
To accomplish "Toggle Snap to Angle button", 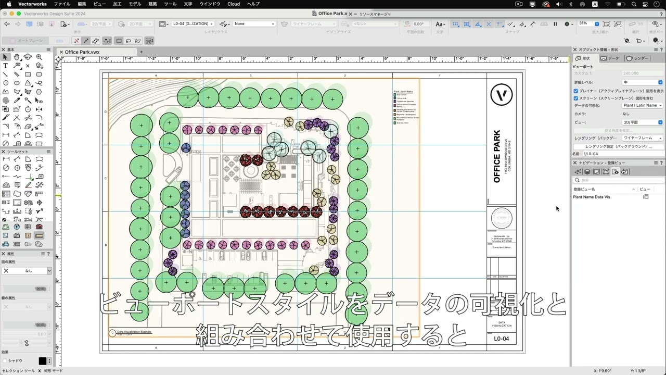I will pyautogui.click(x=478, y=24).
